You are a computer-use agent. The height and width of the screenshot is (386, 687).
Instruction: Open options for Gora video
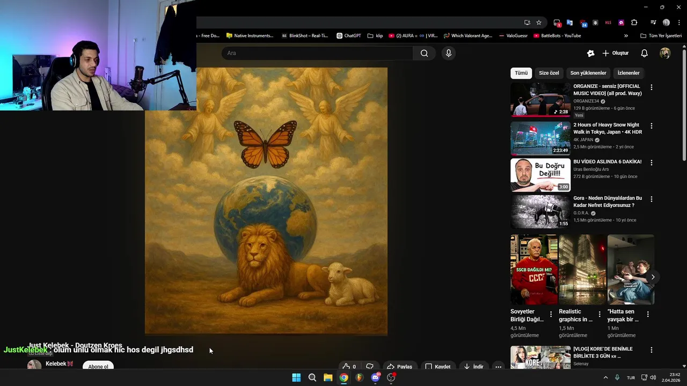tap(652, 199)
